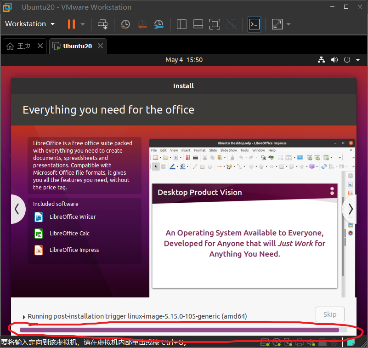Open the Impress sidebar navigator compass icon
This screenshot has width=368, height=348.
click(x=351, y=234)
